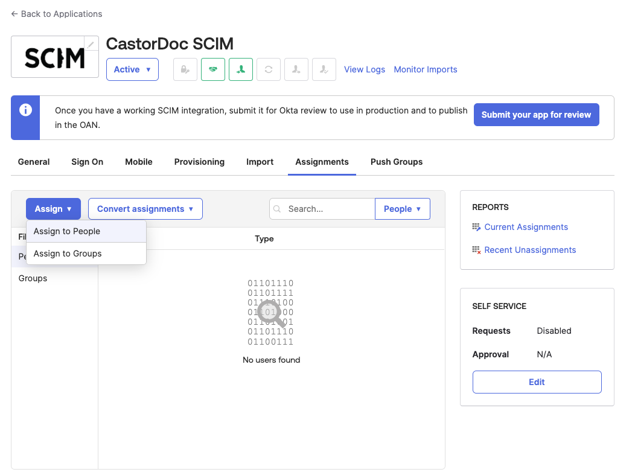Click the greyed-out lock icon

click(x=185, y=69)
